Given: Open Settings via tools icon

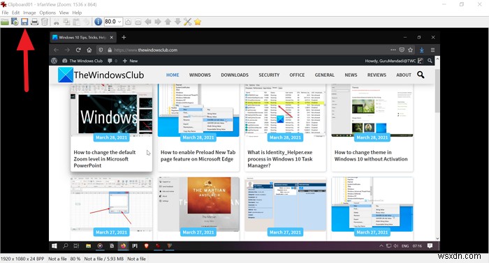Looking at the screenshot, I should pyautogui.click(x=187, y=22).
